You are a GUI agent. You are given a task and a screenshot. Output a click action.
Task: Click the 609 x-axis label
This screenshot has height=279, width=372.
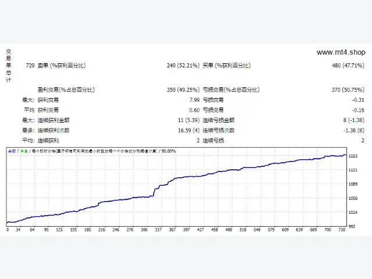[x=285, y=230]
